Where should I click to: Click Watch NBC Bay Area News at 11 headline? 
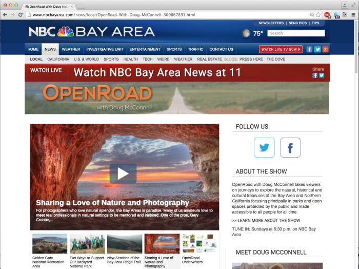pos(157,72)
